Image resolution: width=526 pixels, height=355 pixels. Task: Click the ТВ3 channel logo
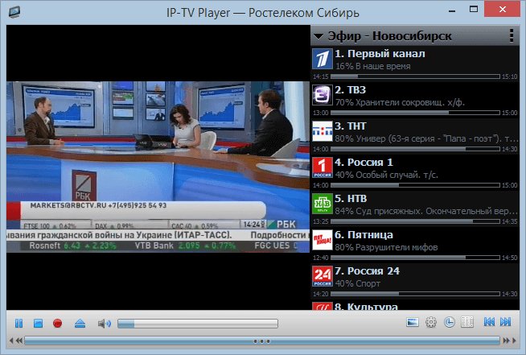tap(323, 95)
